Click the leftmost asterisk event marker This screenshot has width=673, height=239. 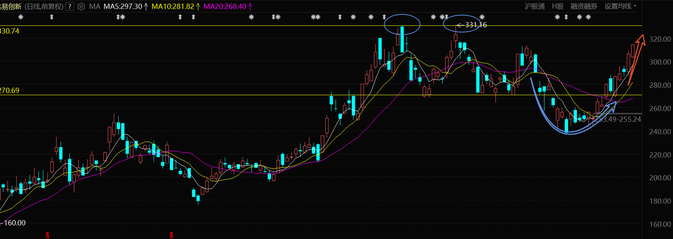(x=21, y=17)
